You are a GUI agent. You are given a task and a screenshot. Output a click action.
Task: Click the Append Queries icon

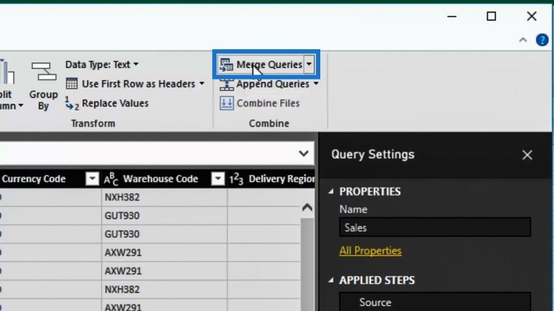point(227,84)
